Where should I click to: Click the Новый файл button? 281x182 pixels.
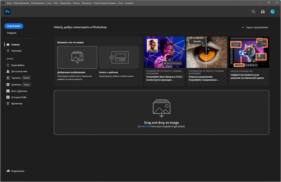click(14, 26)
